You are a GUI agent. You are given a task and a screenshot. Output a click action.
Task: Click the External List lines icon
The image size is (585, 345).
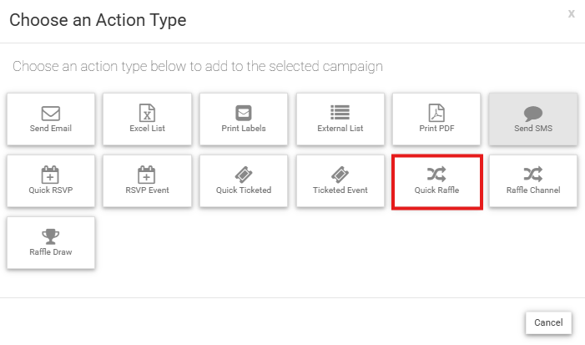click(340, 113)
